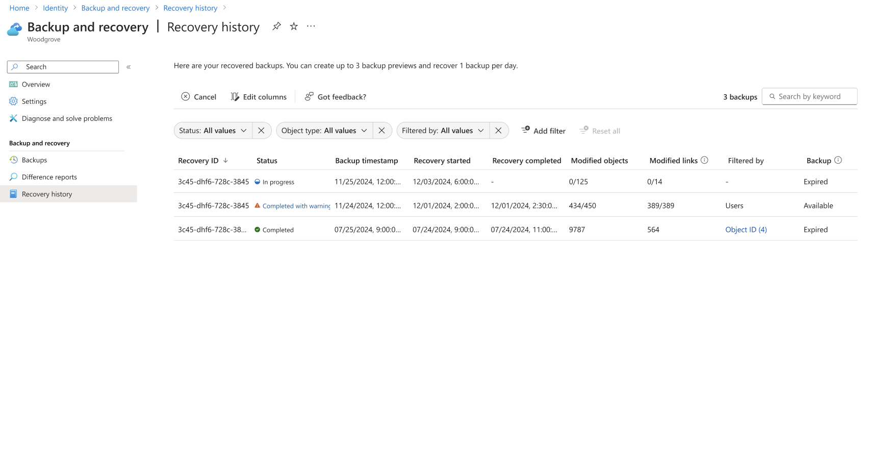Select Recovery history in the sidebar

point(68,194)
